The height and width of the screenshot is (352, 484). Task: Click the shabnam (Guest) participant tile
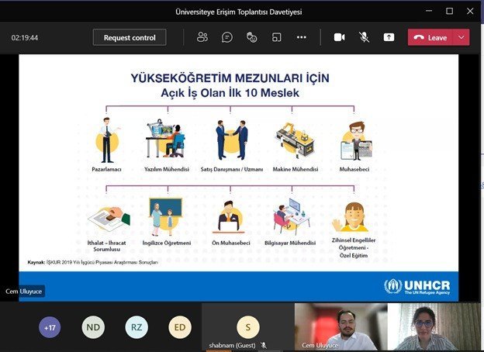click(x=248, y=327)
